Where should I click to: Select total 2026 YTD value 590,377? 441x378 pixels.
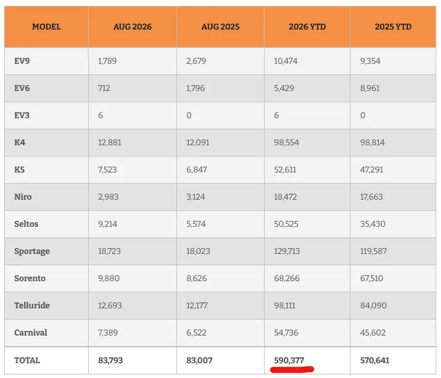coord(289,360)
